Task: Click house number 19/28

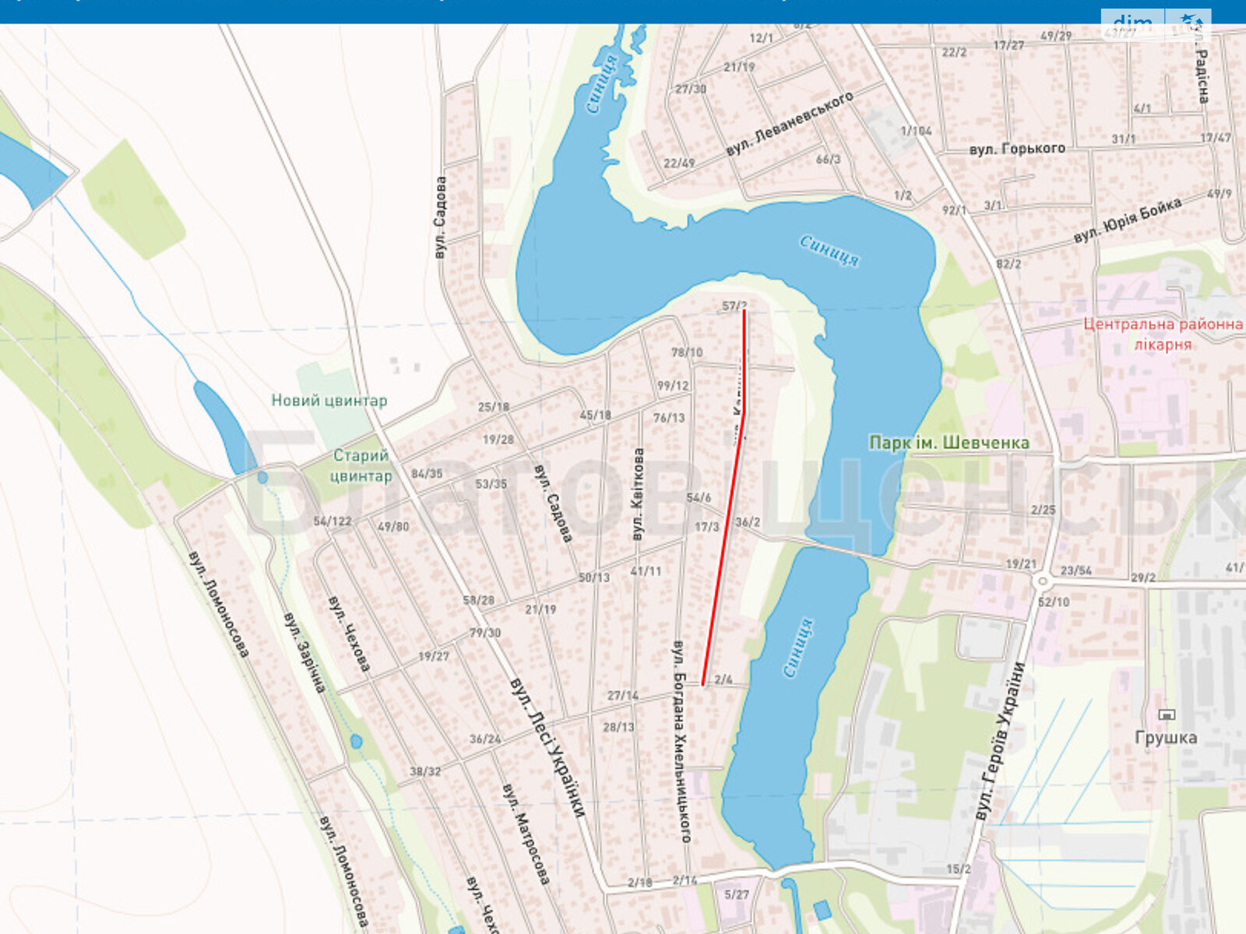Action: (498, 440)
